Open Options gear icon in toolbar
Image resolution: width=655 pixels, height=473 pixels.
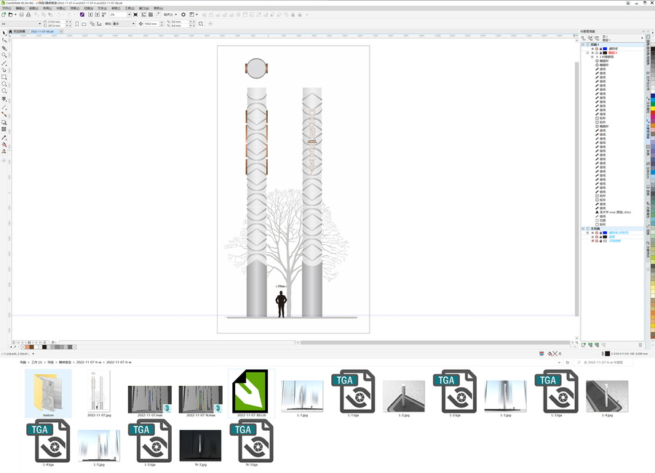click(x=183, y=15)
